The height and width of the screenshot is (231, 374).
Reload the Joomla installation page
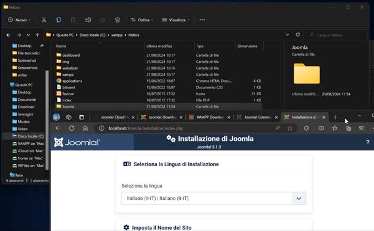point(72,128)
